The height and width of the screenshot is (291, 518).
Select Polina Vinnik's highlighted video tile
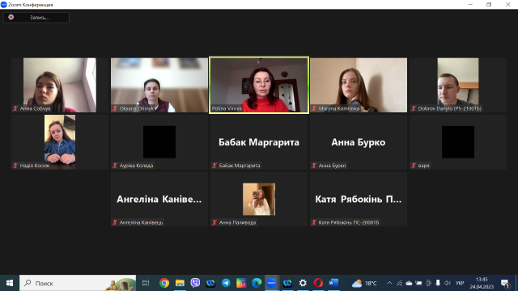click(259, 85)
